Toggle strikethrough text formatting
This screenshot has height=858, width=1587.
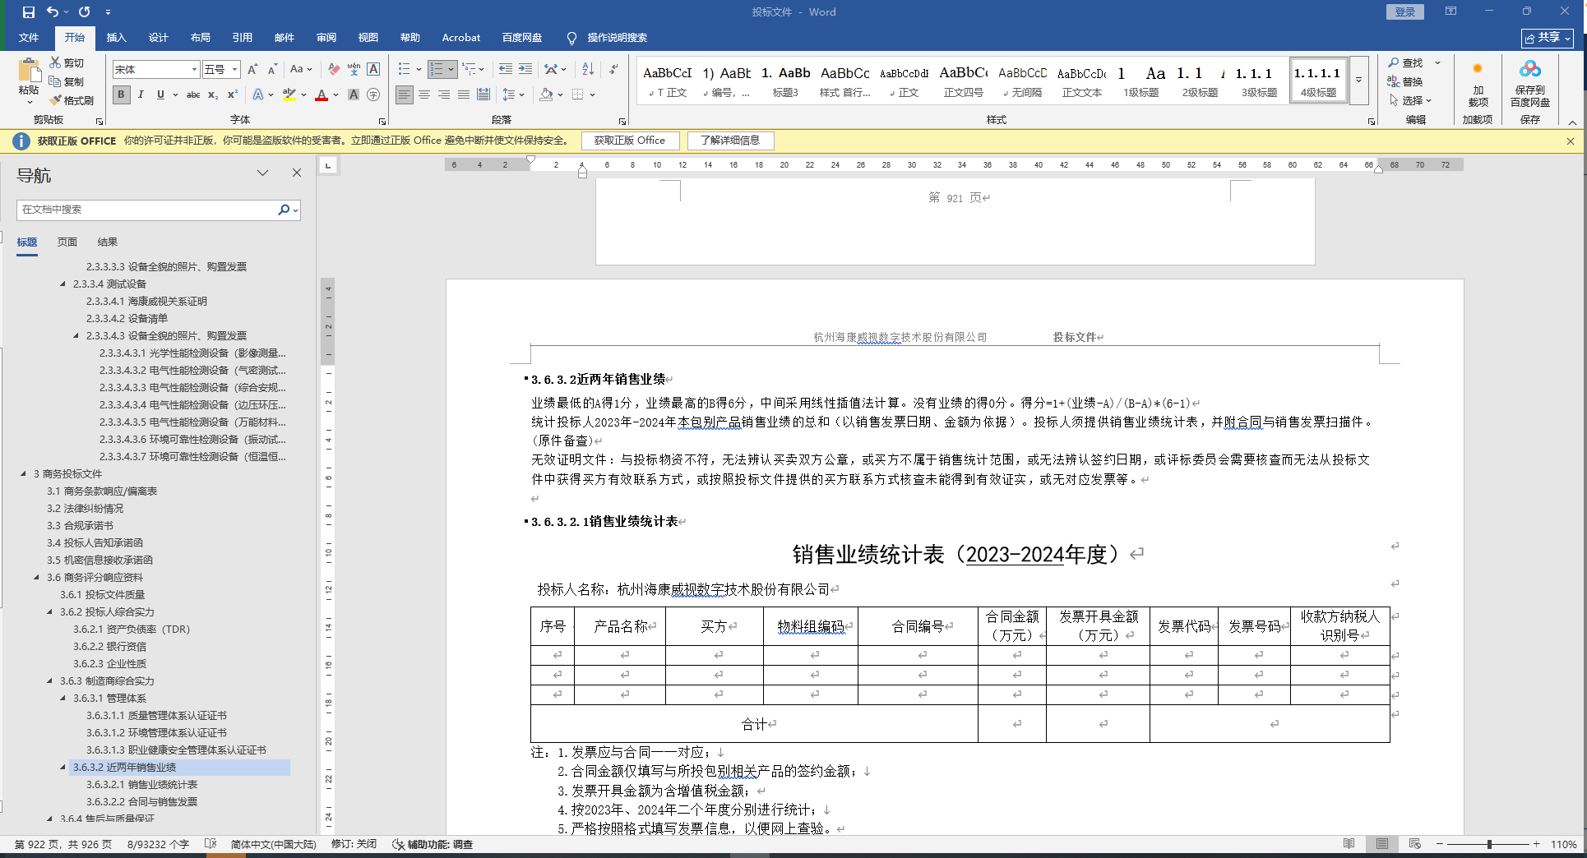pos(193,95)
